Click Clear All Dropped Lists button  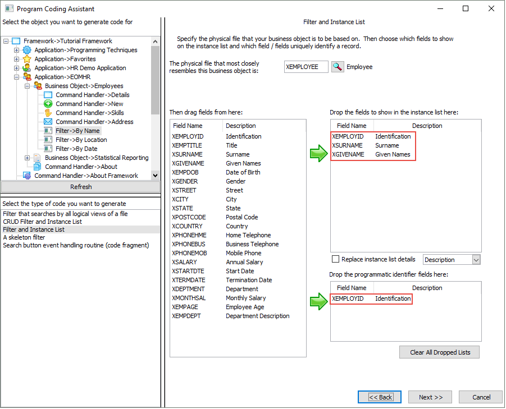tap(440, 352)
